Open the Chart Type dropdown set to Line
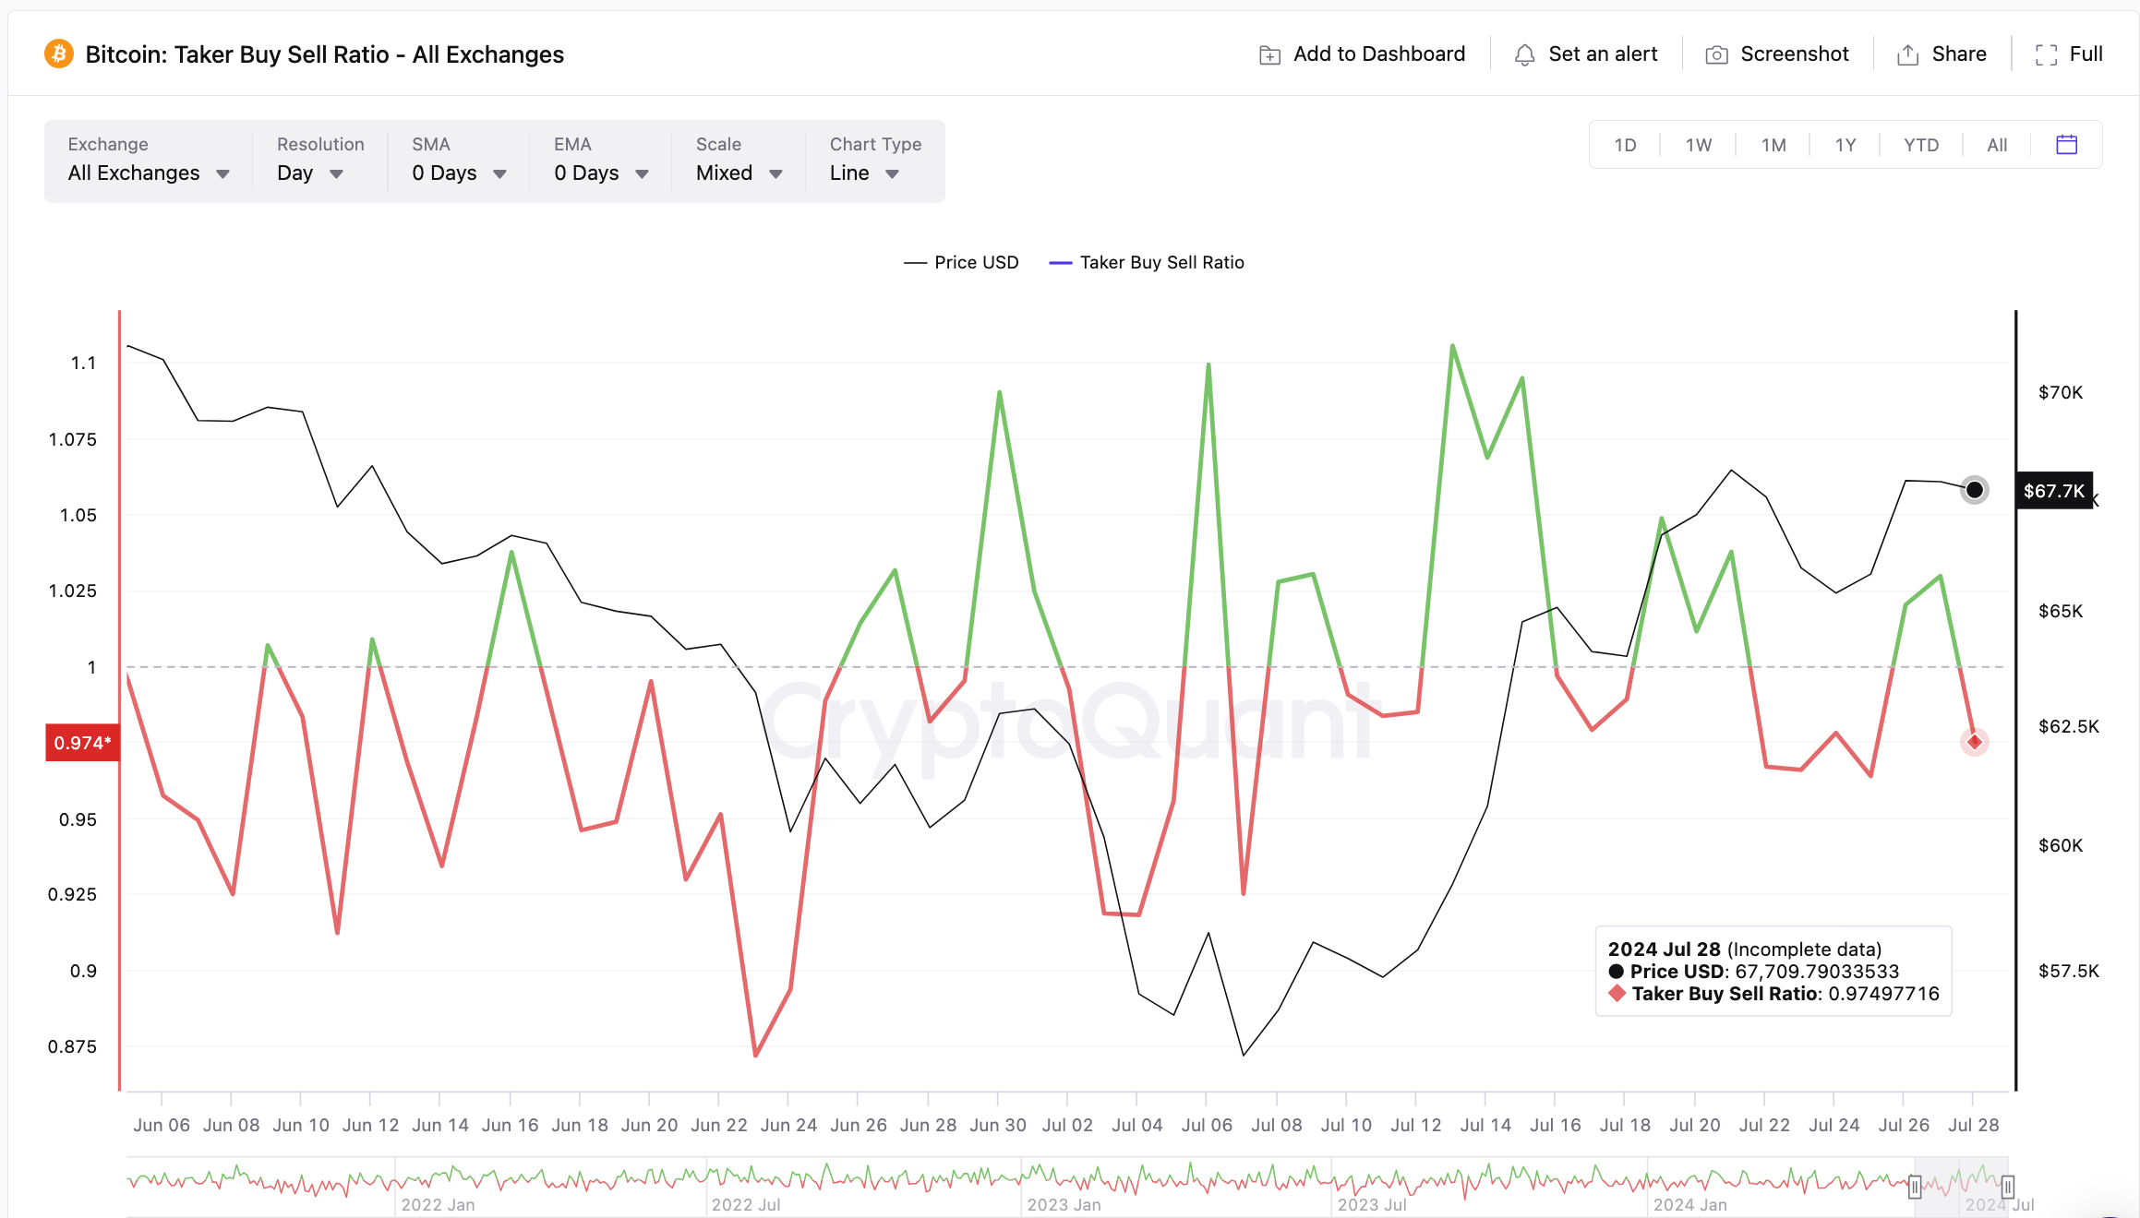The image size is (2140, 1218). 875,161
